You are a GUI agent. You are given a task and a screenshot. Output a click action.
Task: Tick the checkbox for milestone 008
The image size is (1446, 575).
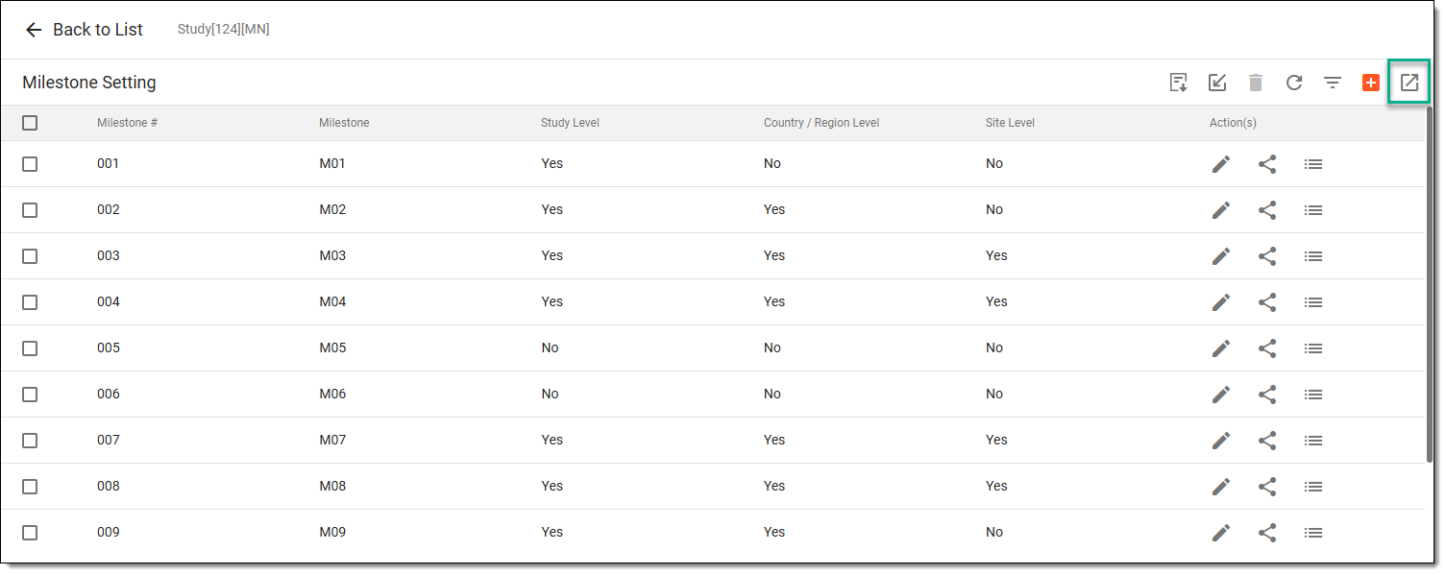[30, 487]
